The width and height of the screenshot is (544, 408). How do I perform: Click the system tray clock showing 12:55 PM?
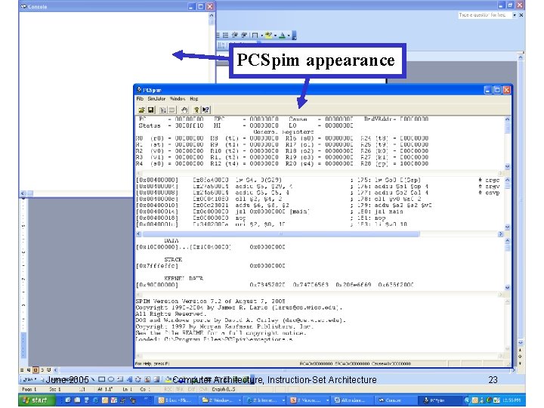pyautogui.click(x=512, y=400)
